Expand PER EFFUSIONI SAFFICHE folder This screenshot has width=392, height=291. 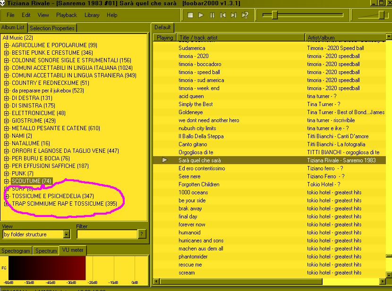(x=7, y=166)
